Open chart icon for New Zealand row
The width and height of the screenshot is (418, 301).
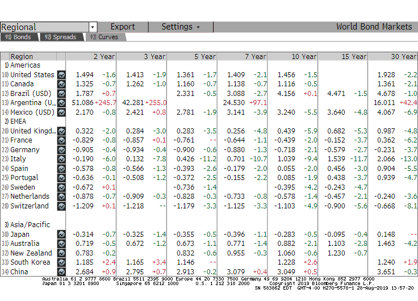coord(61,253)
